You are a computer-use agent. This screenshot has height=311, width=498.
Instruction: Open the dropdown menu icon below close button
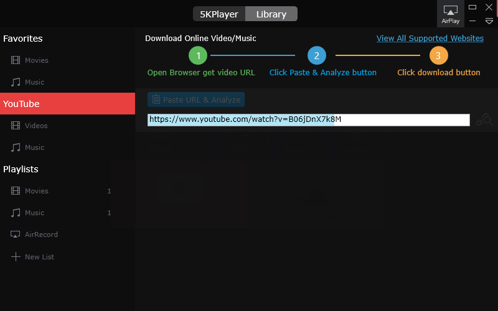(489, 21)
